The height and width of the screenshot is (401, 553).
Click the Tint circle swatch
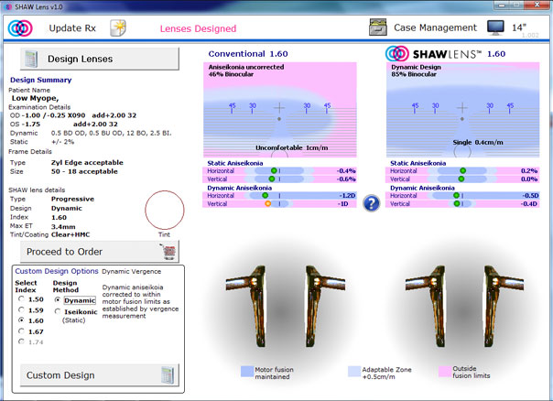click(x=165, y=210)
